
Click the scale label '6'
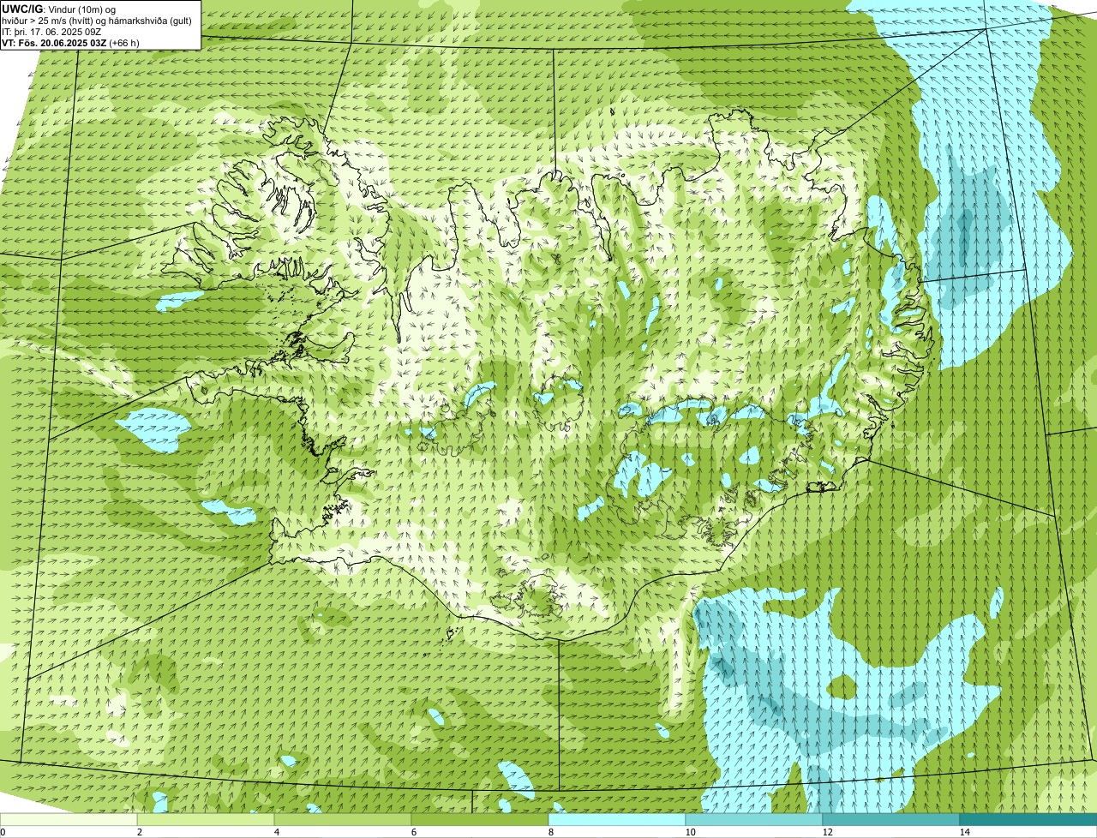[x=413, y=832]
